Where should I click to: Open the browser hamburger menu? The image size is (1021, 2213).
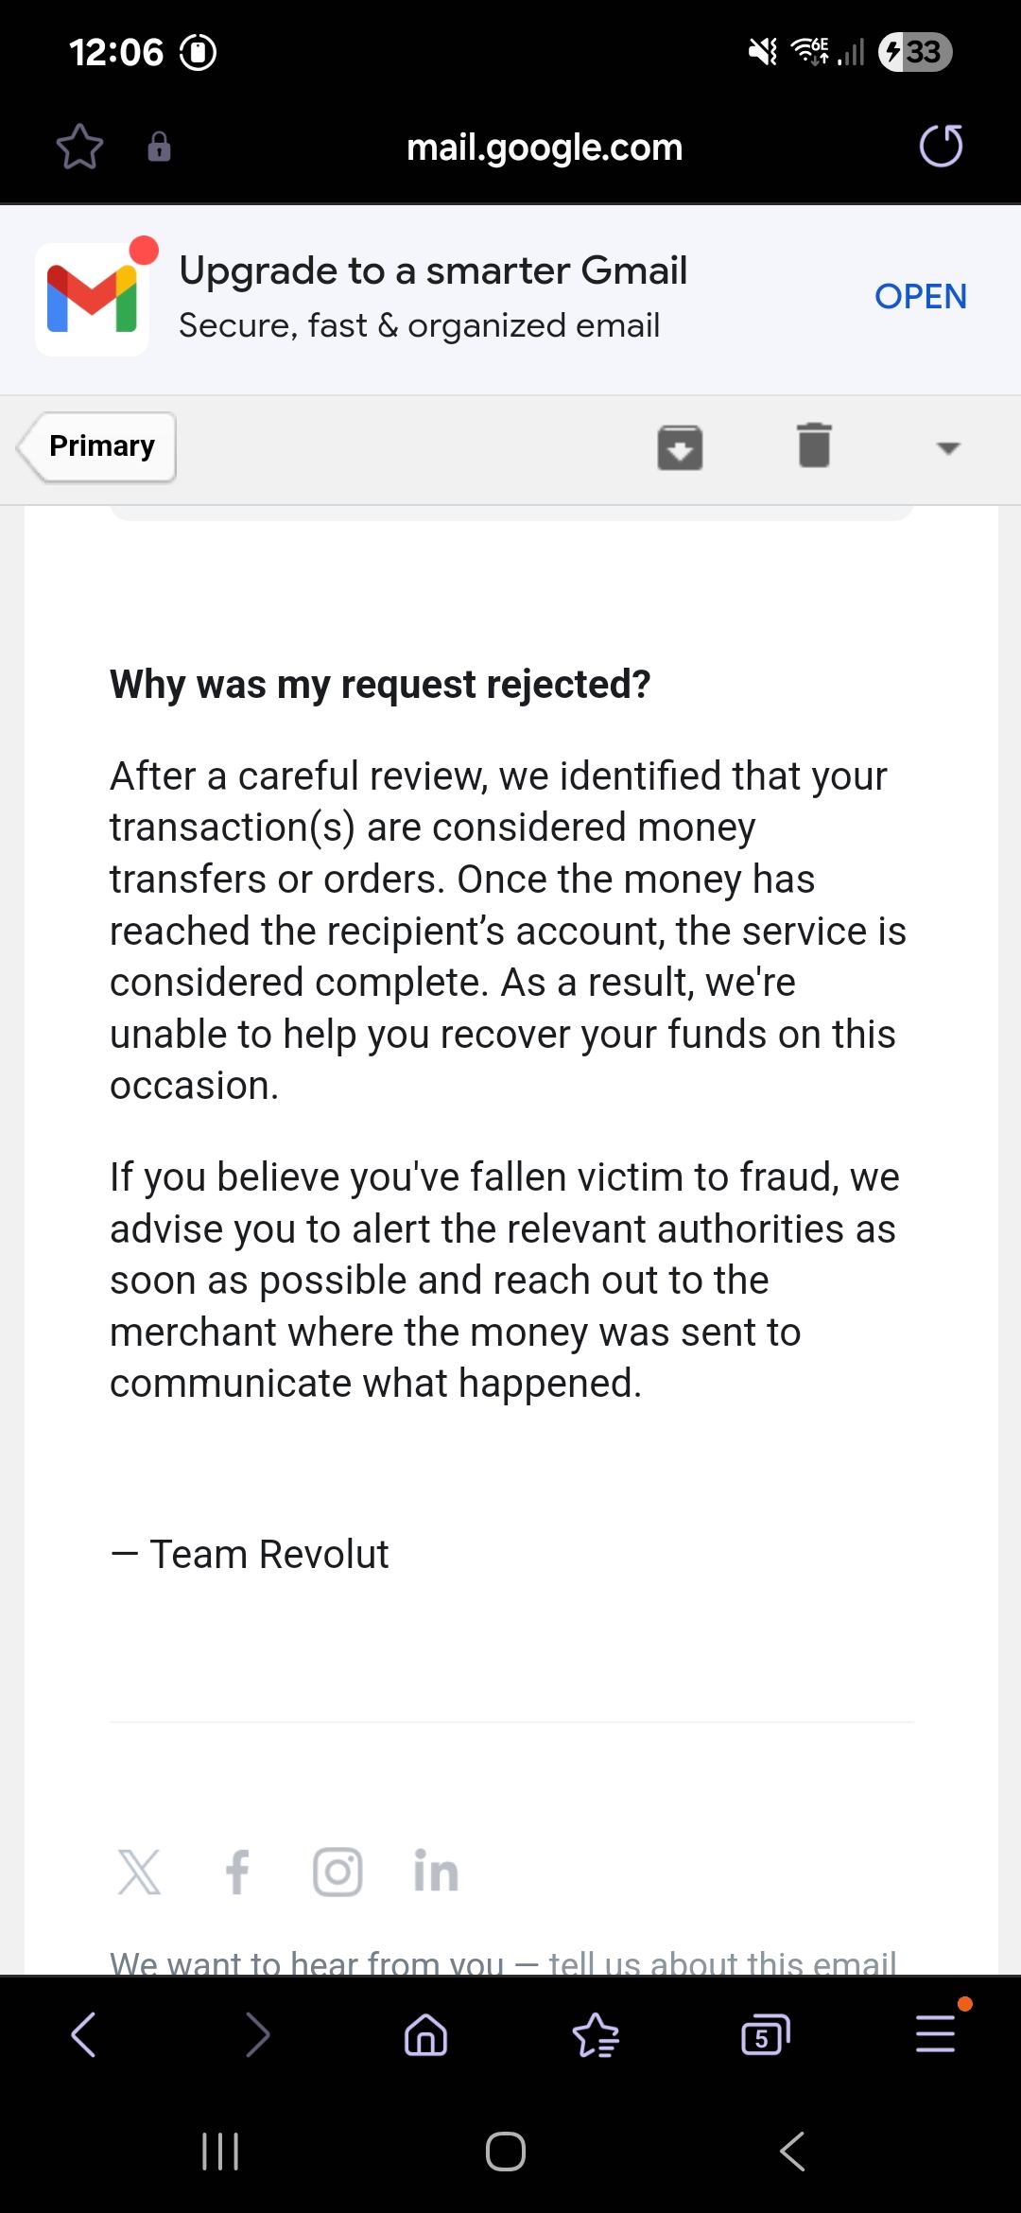935,2034
